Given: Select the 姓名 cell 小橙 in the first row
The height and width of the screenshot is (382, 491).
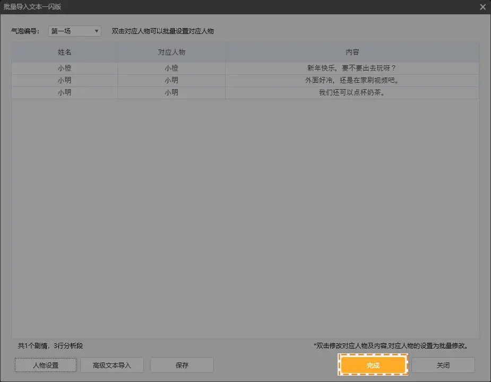Looking at the screenshot, I should (x=64, y=68).
